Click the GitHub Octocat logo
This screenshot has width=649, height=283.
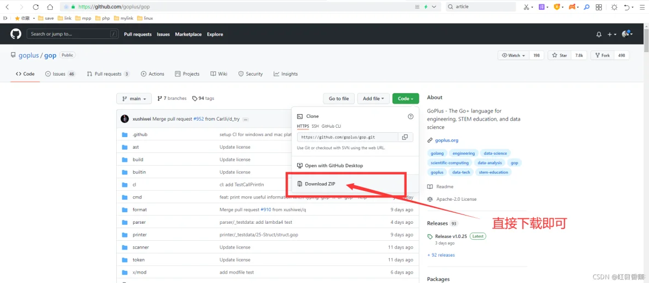16,34
